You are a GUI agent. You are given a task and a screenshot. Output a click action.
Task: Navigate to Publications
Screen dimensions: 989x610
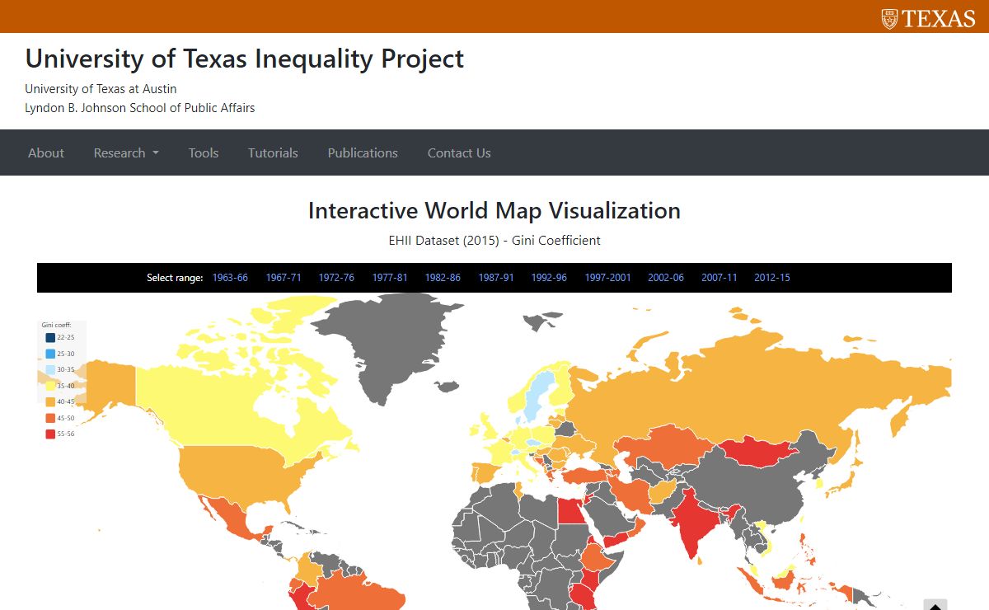[x=363, y=152]
